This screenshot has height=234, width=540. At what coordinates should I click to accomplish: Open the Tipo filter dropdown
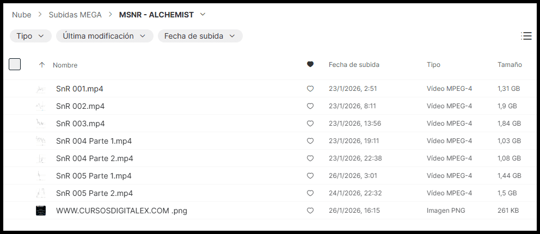point(30,36)
